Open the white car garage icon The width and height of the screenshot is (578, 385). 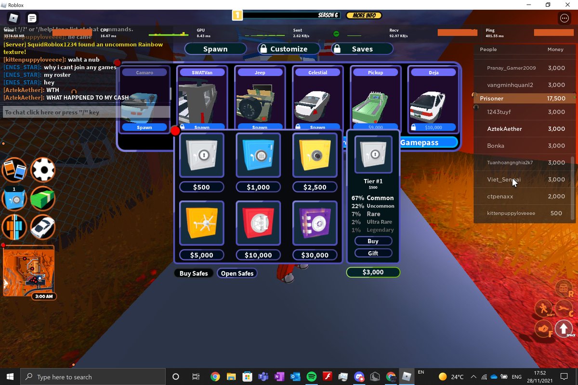tap(43, 228)
